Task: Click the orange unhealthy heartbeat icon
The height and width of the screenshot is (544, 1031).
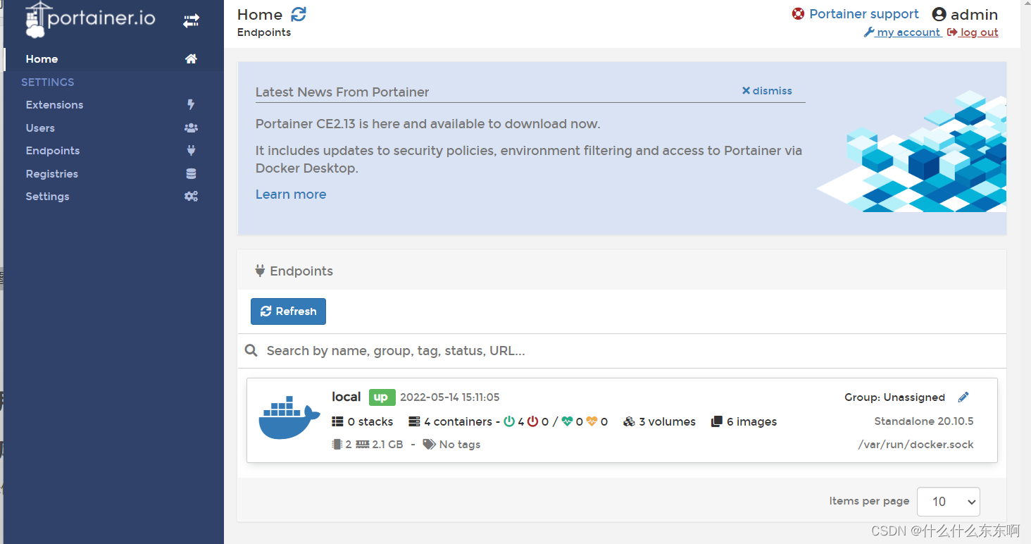Action: pyautogui.click(x=592, y=422)
